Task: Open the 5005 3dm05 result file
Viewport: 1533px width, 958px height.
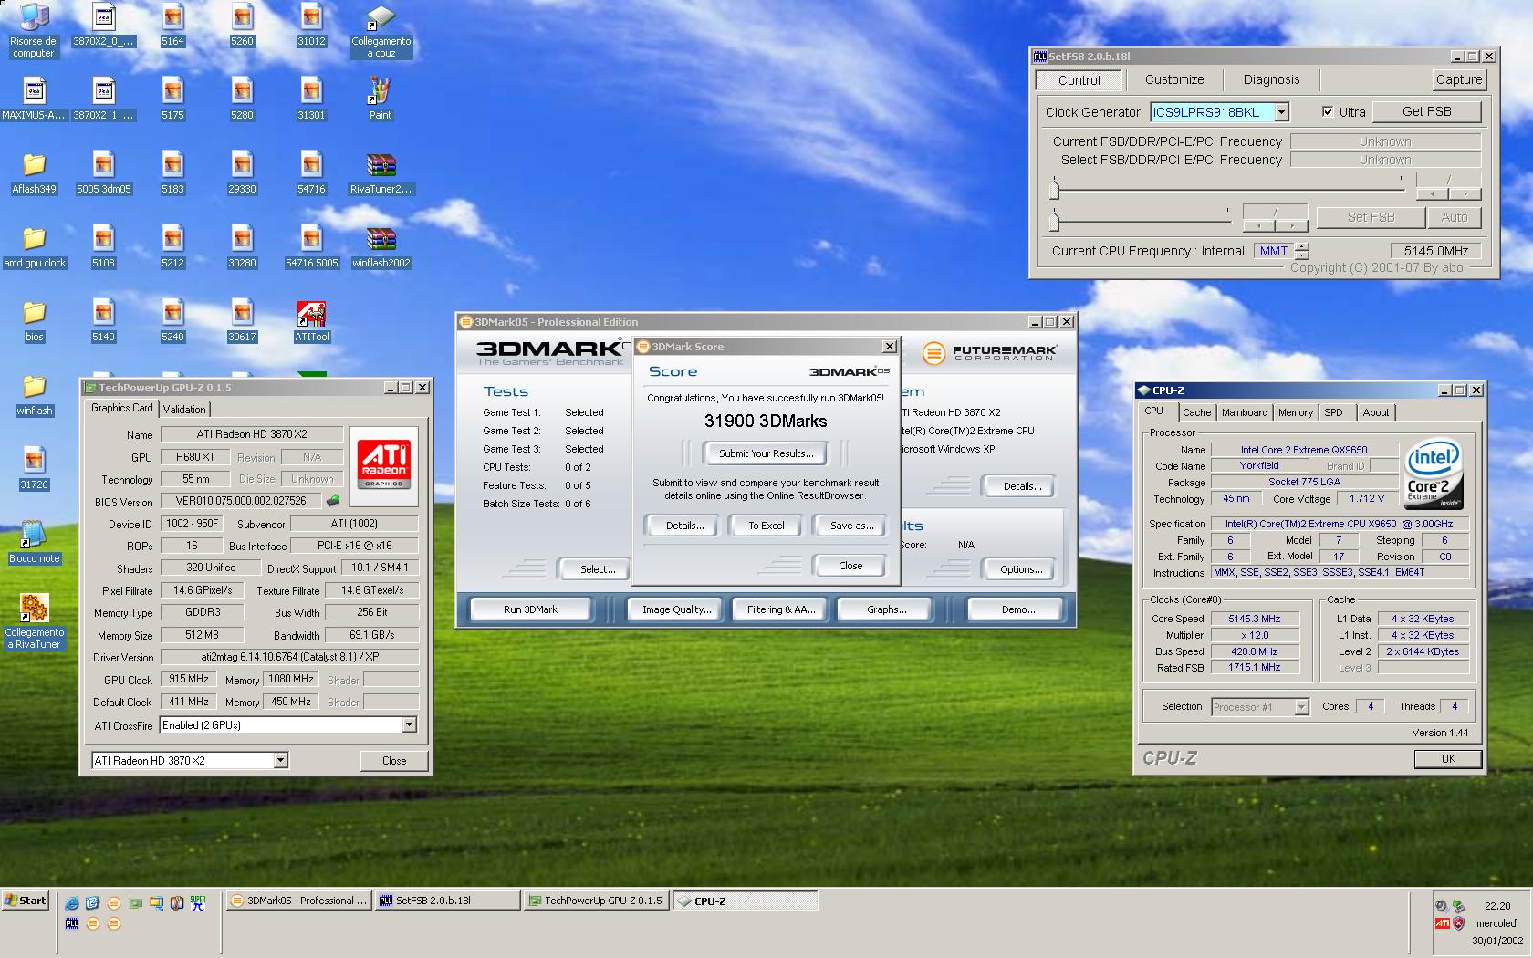Action: point(103,172)
